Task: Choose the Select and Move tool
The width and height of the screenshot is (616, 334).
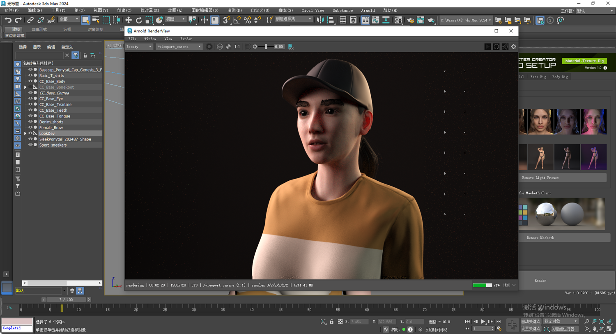Action: click(129, 20)
